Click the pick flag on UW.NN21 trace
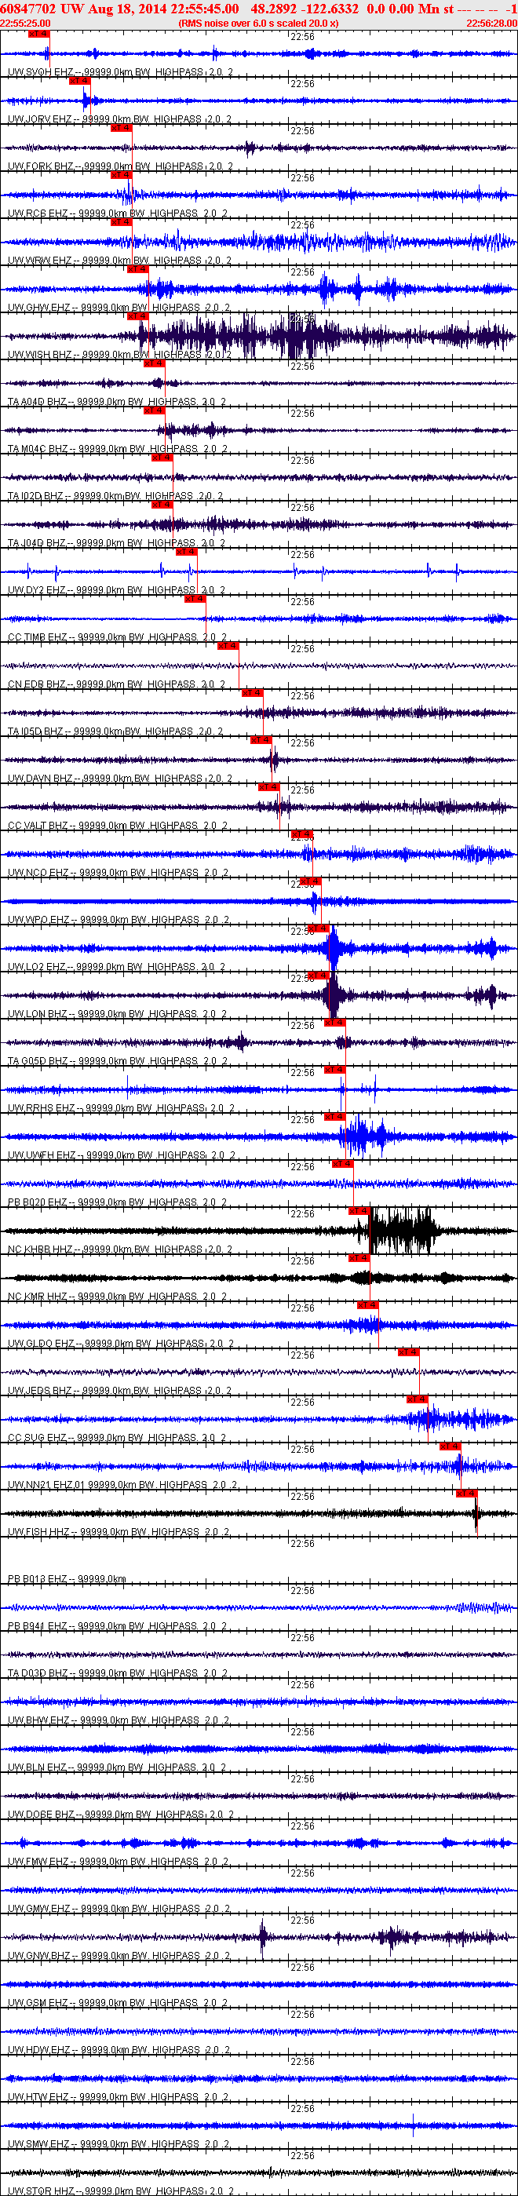The image size is (518, 2196). (450, 1446)
